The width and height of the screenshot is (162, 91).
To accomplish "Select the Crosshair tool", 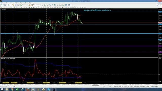I will click(x=4, y=7).
